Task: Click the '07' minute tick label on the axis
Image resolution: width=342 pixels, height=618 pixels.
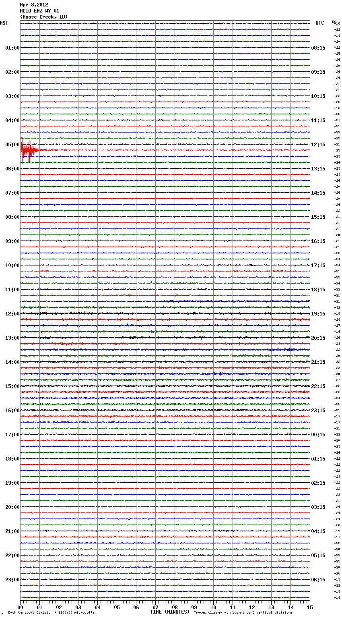Action: coord(155,607)
